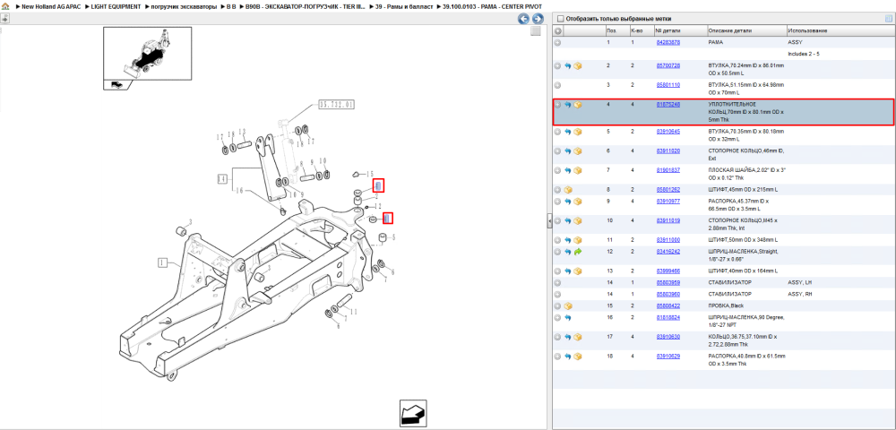Click the toolbar icon at the diagram's top-left
Image resolution: width=896 pixels, height=430 pixels.
4,19
